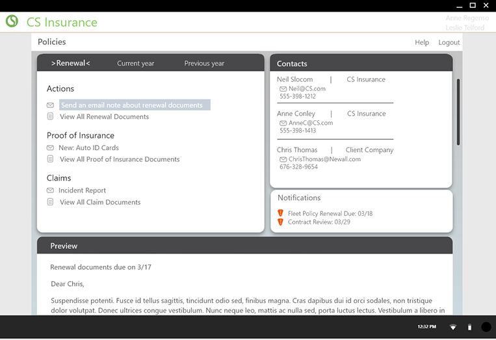The height and width of the screenshot is (340, 496).
Task: Click mail icon beside AnneC@CS.com
Action: [283, 123]
